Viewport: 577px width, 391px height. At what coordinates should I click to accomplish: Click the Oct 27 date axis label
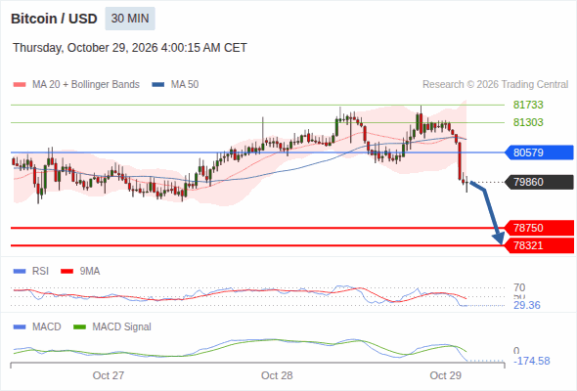click(x=109, y=375)
